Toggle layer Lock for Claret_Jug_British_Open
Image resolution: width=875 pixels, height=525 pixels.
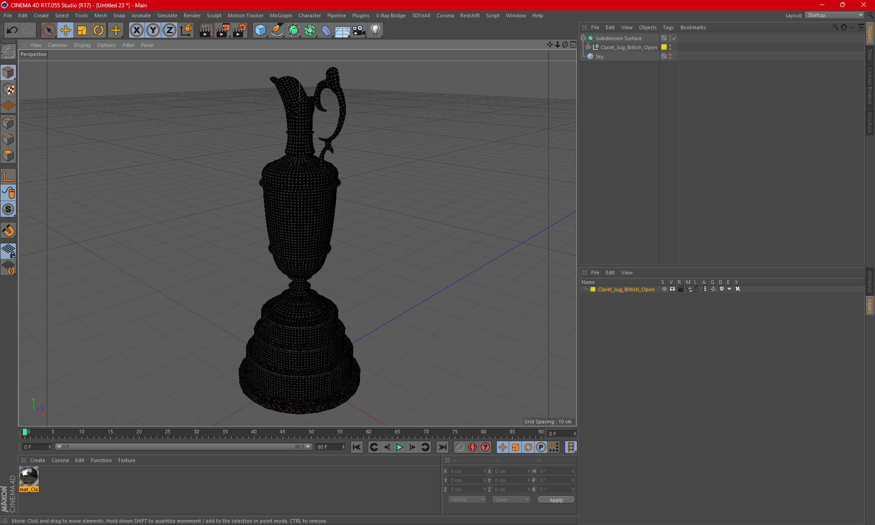[696, 289]
